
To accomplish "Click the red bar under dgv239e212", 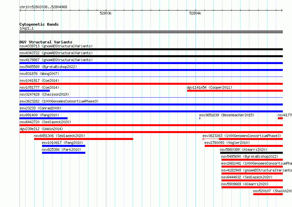I will pos(151,132).
